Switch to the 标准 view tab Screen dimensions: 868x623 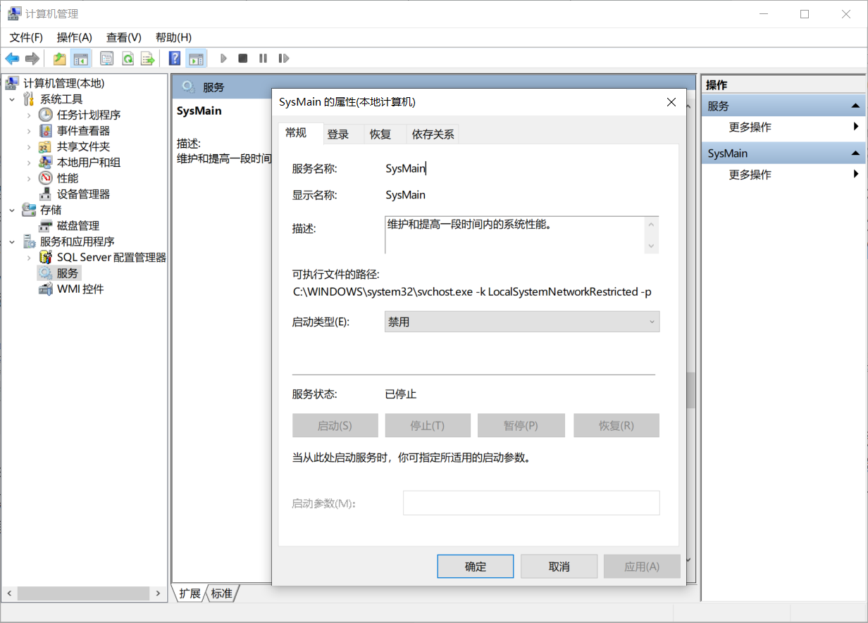[222, 593]
